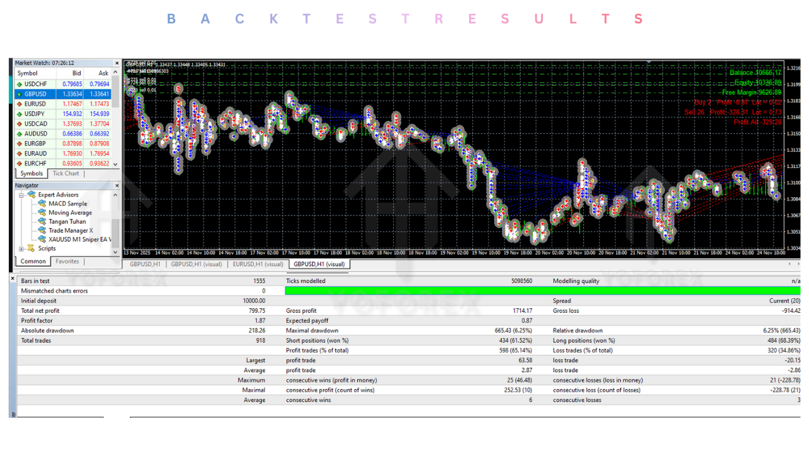Screen dimensions: 809x455
Task: Expand the Scripts tree node
Action: pyautogui.click(x=21, y=248)
